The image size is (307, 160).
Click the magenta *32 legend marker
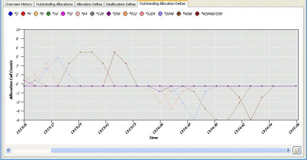tap(63, 14)
